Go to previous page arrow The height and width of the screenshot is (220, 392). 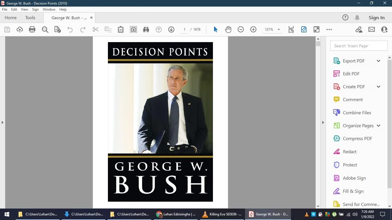point(159,30)
